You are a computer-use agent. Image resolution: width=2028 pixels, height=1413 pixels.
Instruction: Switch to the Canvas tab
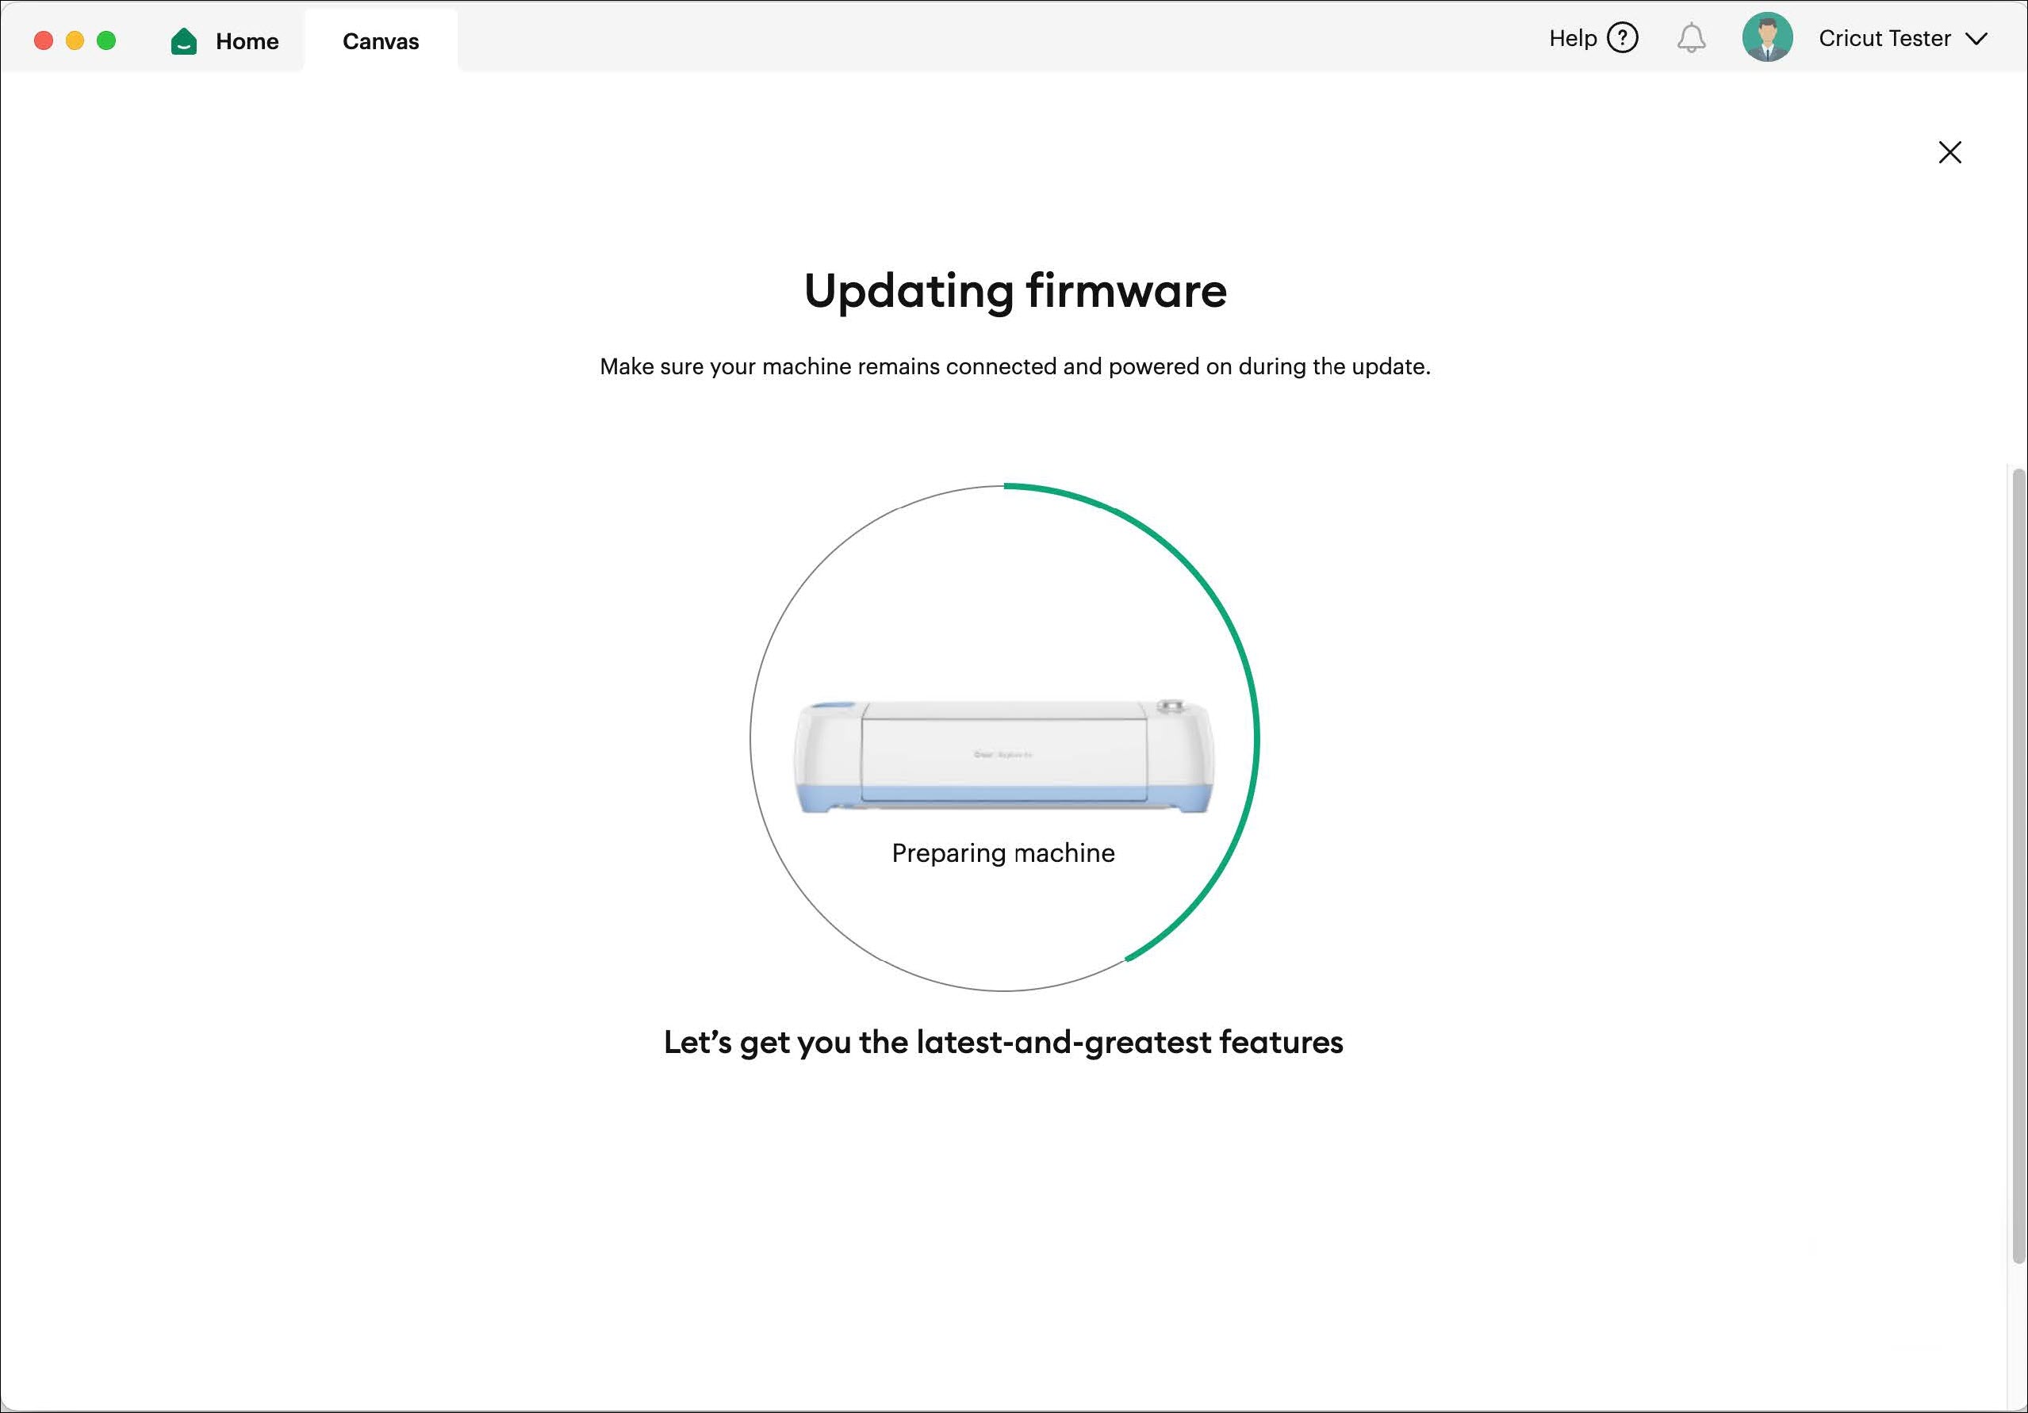coord(381,40)
